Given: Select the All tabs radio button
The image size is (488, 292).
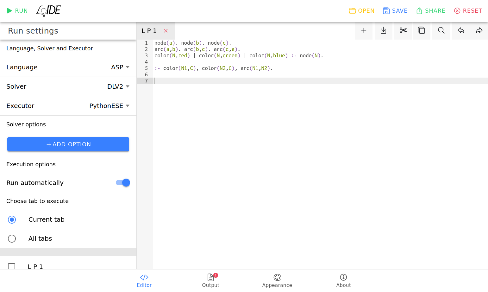Looking at the screenshot, I should tap(12, 238).
